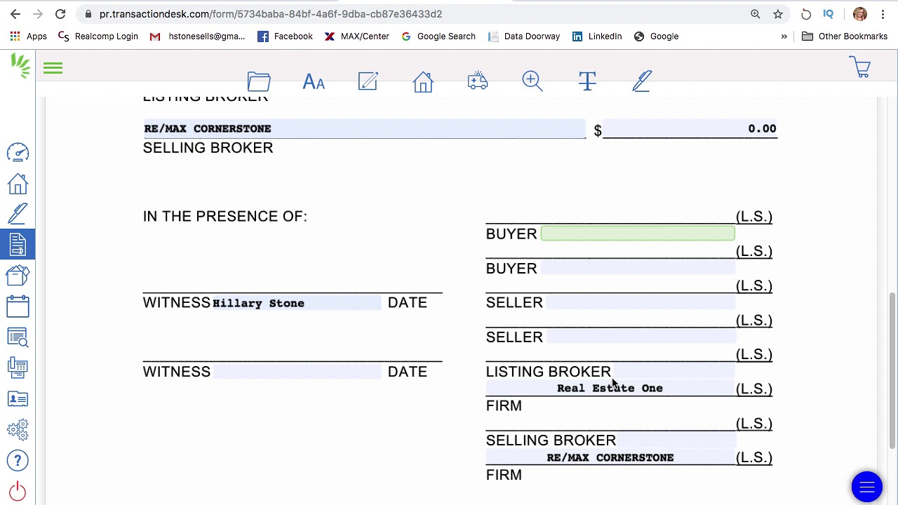Image resolution: width=898 pixels, height=505 pixels.
Task: Open the folder icon in the form toolbar
Action: point(259,81)
